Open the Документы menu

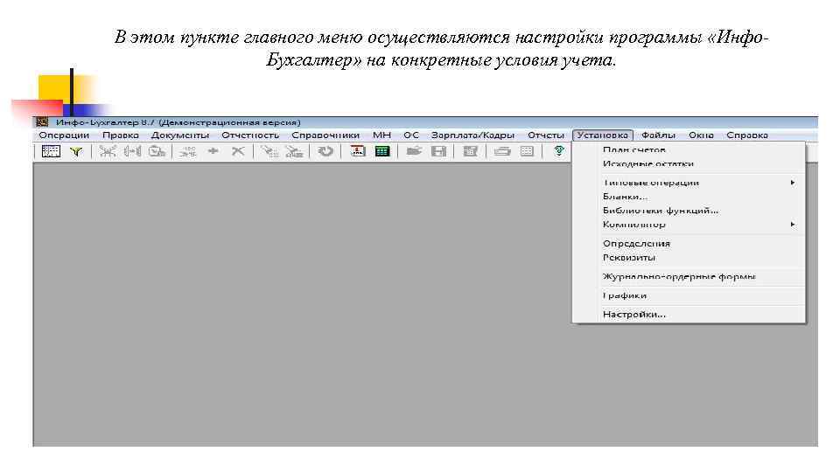[180, 135]
